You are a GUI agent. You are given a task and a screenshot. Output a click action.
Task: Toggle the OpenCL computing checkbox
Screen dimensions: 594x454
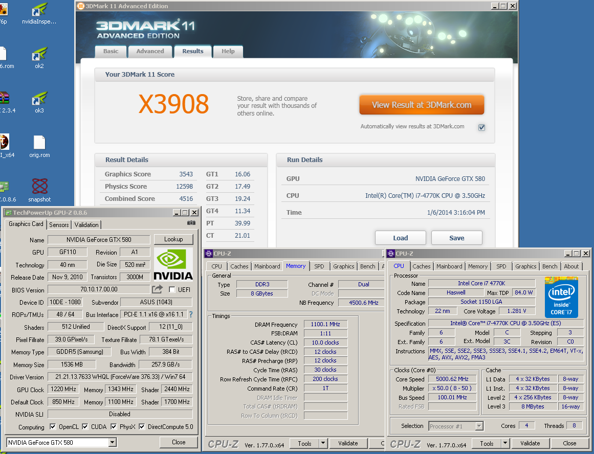[53, 426]
